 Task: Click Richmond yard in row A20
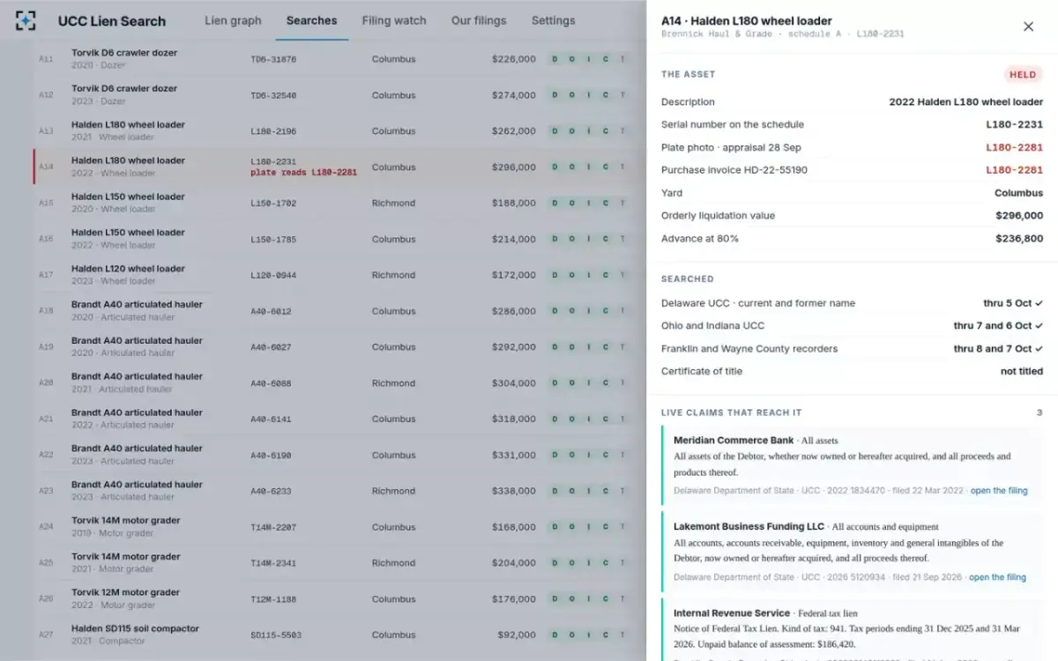pos(393,383)
